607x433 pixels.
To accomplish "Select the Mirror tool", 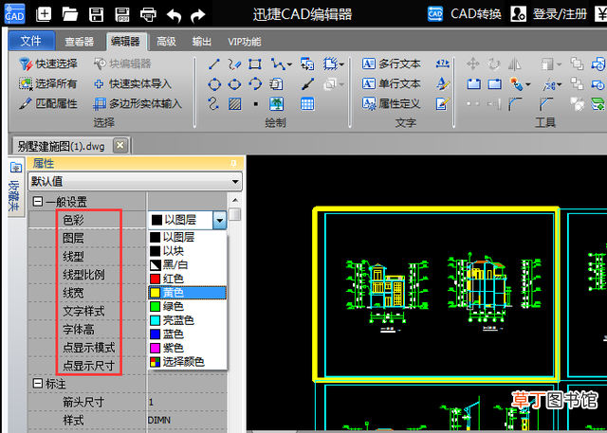I will coord(515,63).
